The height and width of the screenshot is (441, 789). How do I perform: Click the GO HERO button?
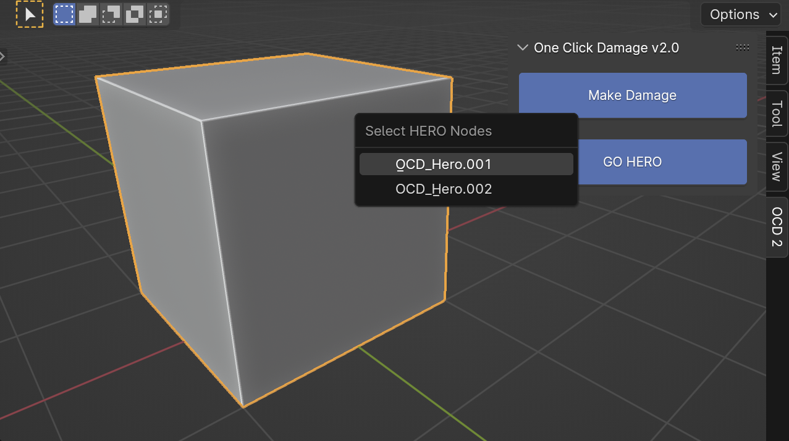point(662,162)
